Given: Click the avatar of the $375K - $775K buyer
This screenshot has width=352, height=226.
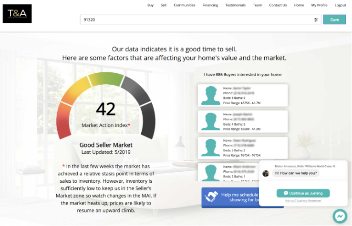Looking at the screenshot, I should click(x=209, y=148).
